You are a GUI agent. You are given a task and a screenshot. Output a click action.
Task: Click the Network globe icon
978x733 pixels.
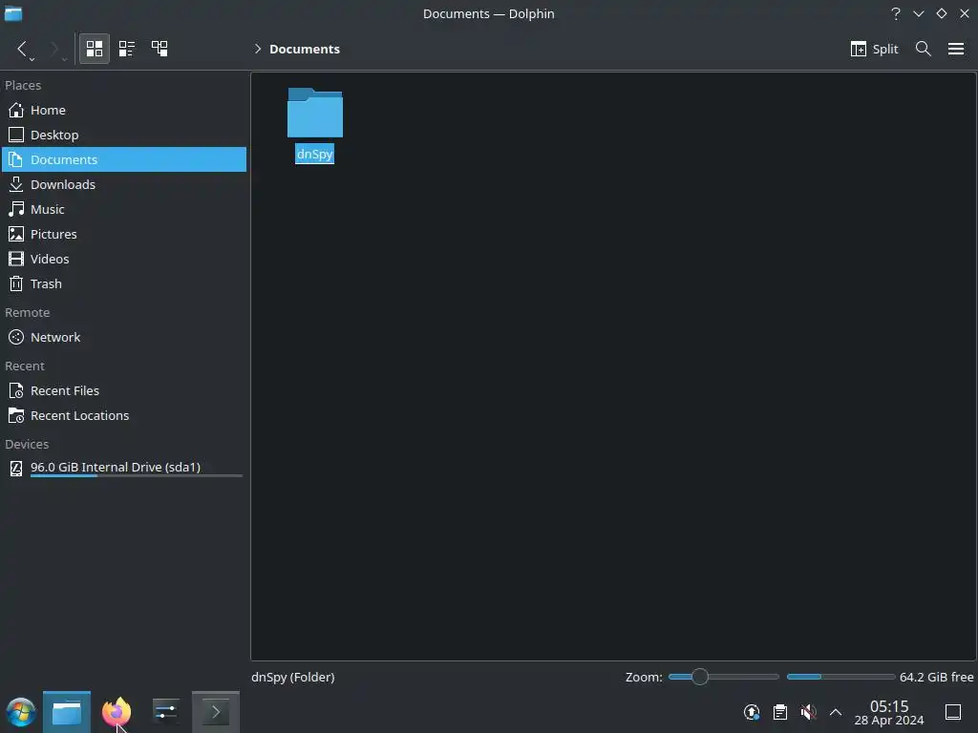tap(16, 337)
